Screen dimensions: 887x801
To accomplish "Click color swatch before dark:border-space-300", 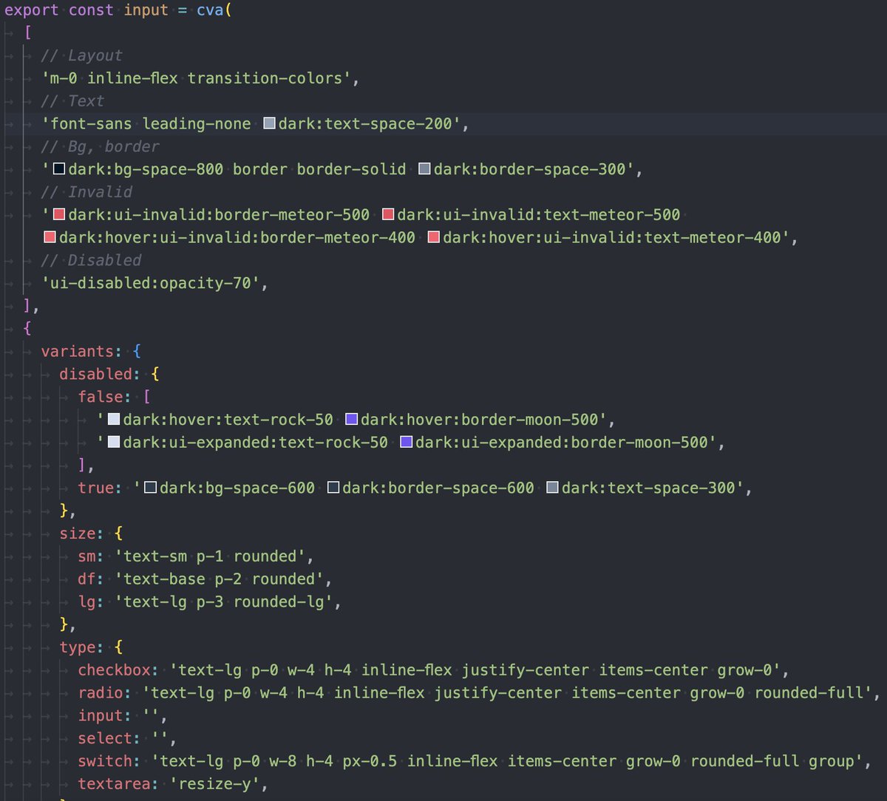I will tap(424, 169).
